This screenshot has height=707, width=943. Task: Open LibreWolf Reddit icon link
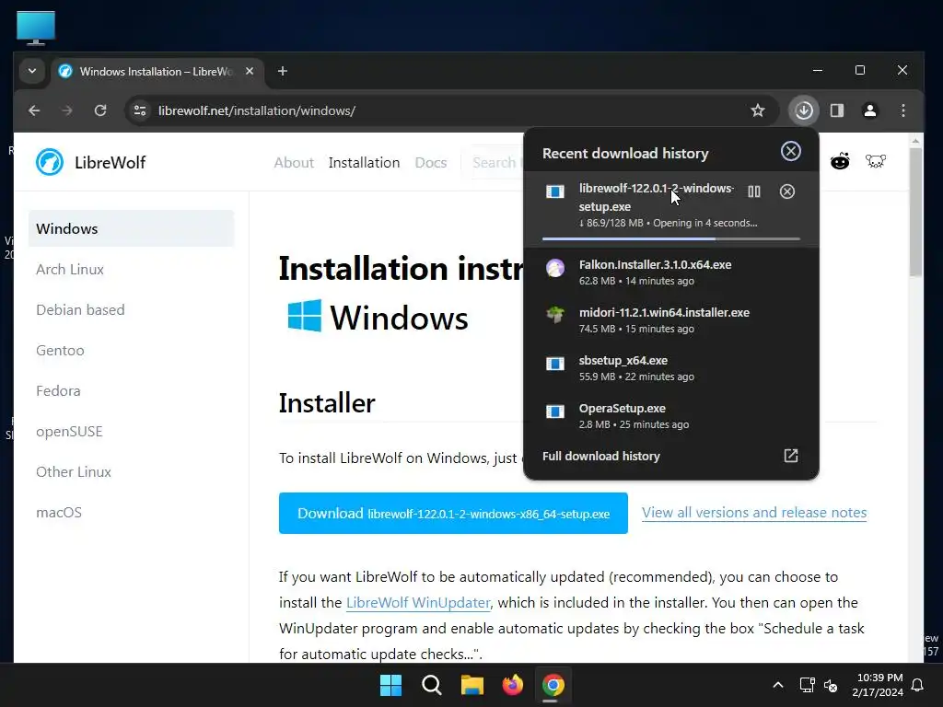click(x=840, y=161)
